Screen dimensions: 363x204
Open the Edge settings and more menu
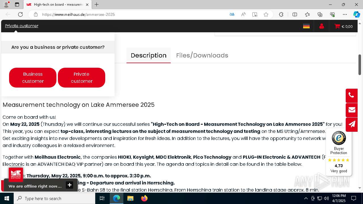pyautogui.click(x=345, y=14)
